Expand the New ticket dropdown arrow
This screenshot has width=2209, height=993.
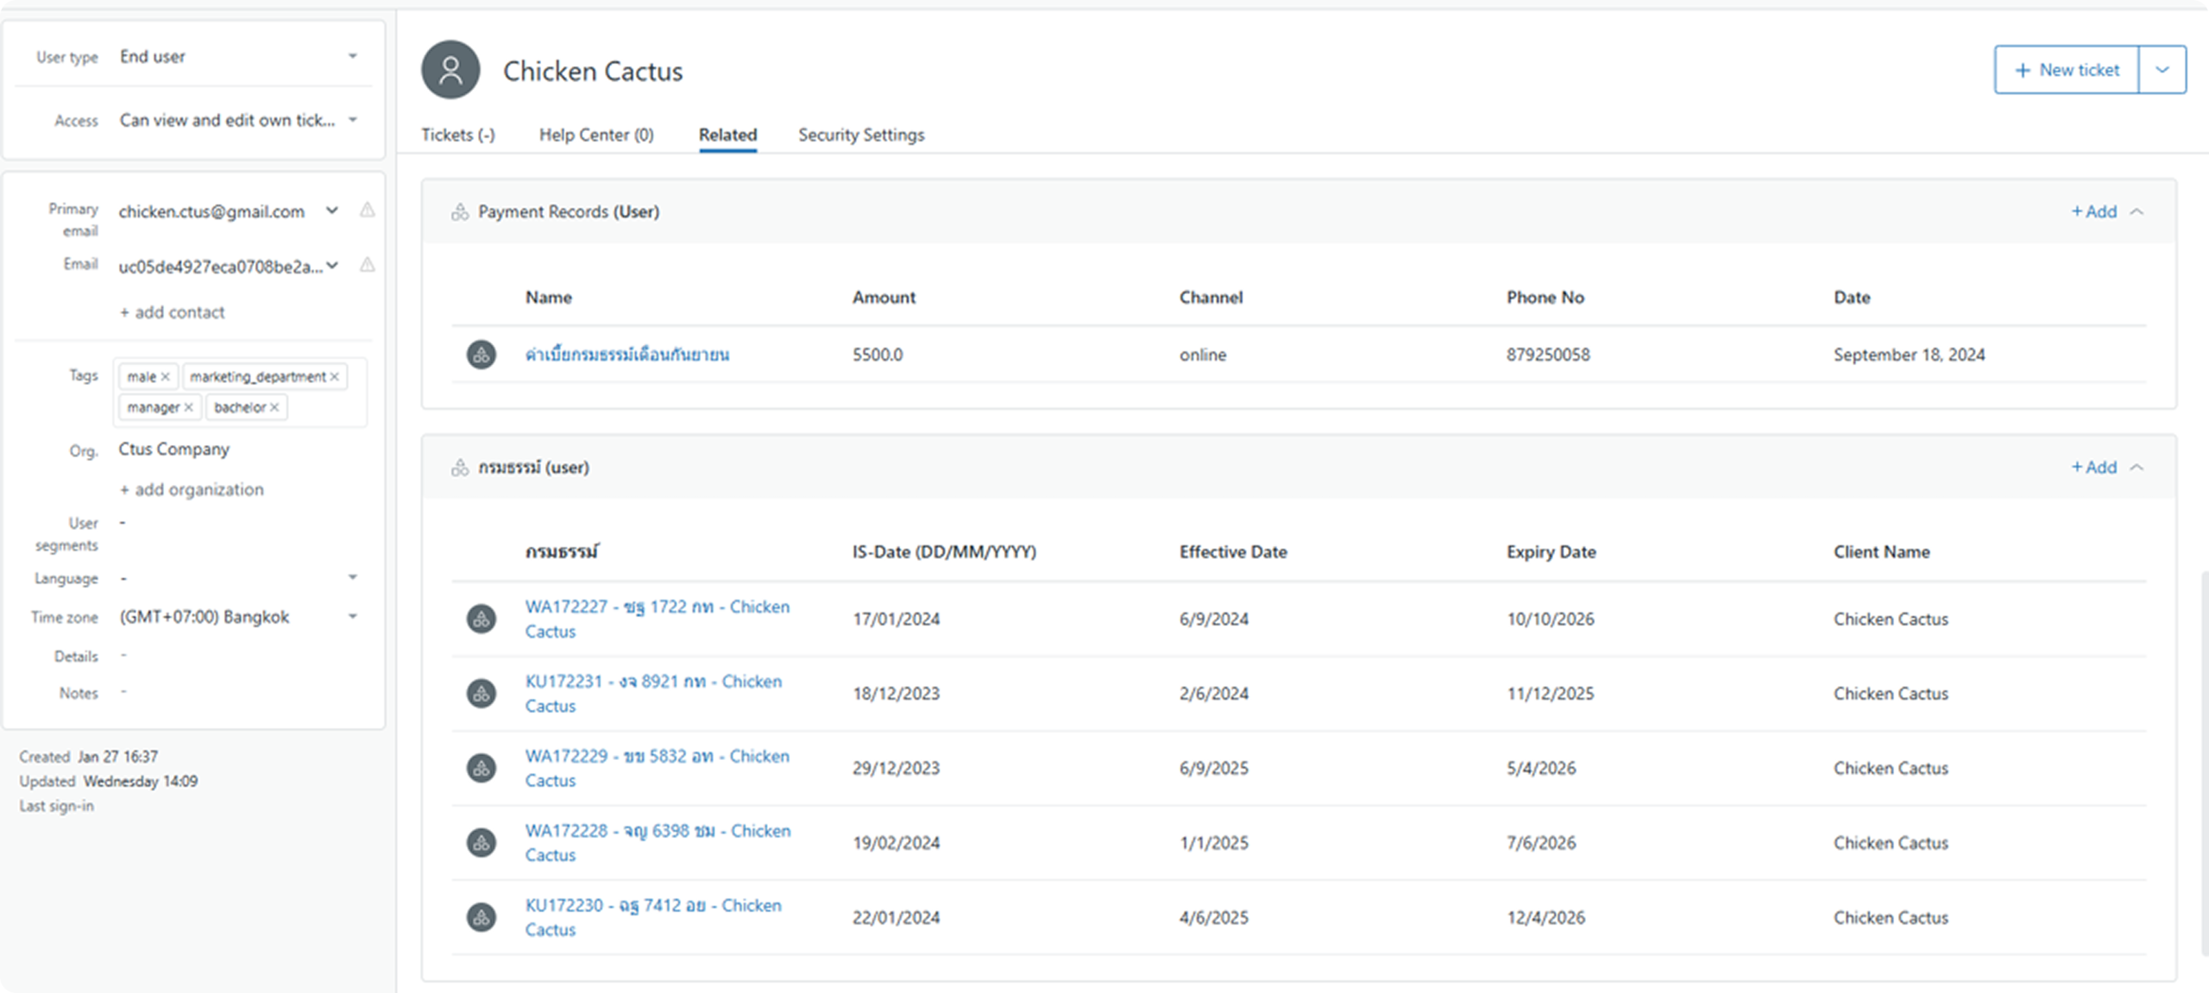[2162, 70]
